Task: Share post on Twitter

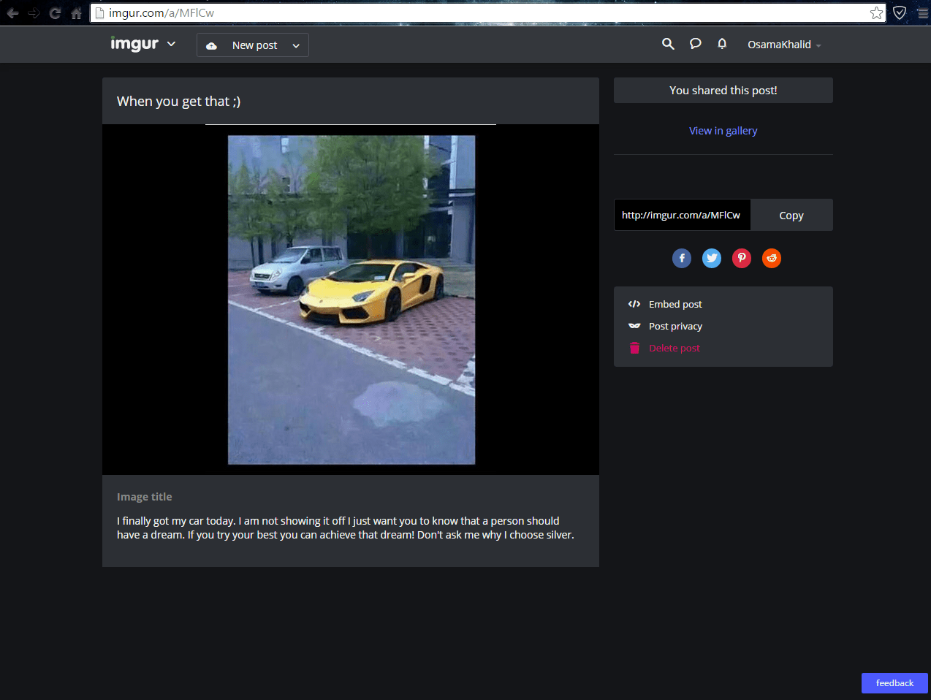Action: tap(712, 258)
